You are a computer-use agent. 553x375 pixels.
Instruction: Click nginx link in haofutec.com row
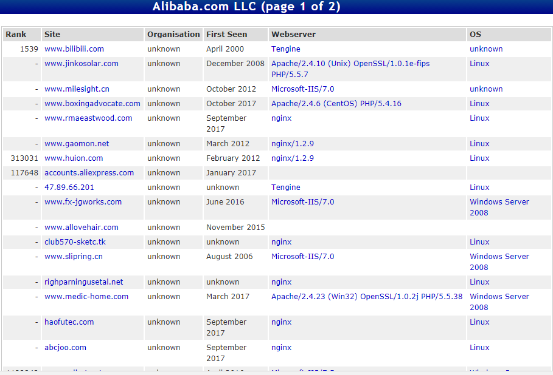click(282, 322)
